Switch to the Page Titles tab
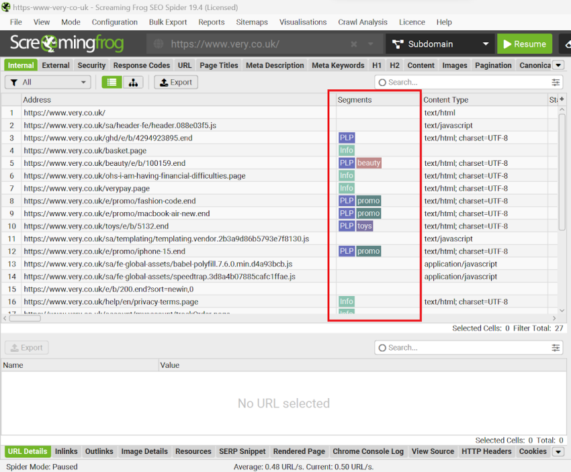This screenshot has width=571, height=472. pos(219,66)
